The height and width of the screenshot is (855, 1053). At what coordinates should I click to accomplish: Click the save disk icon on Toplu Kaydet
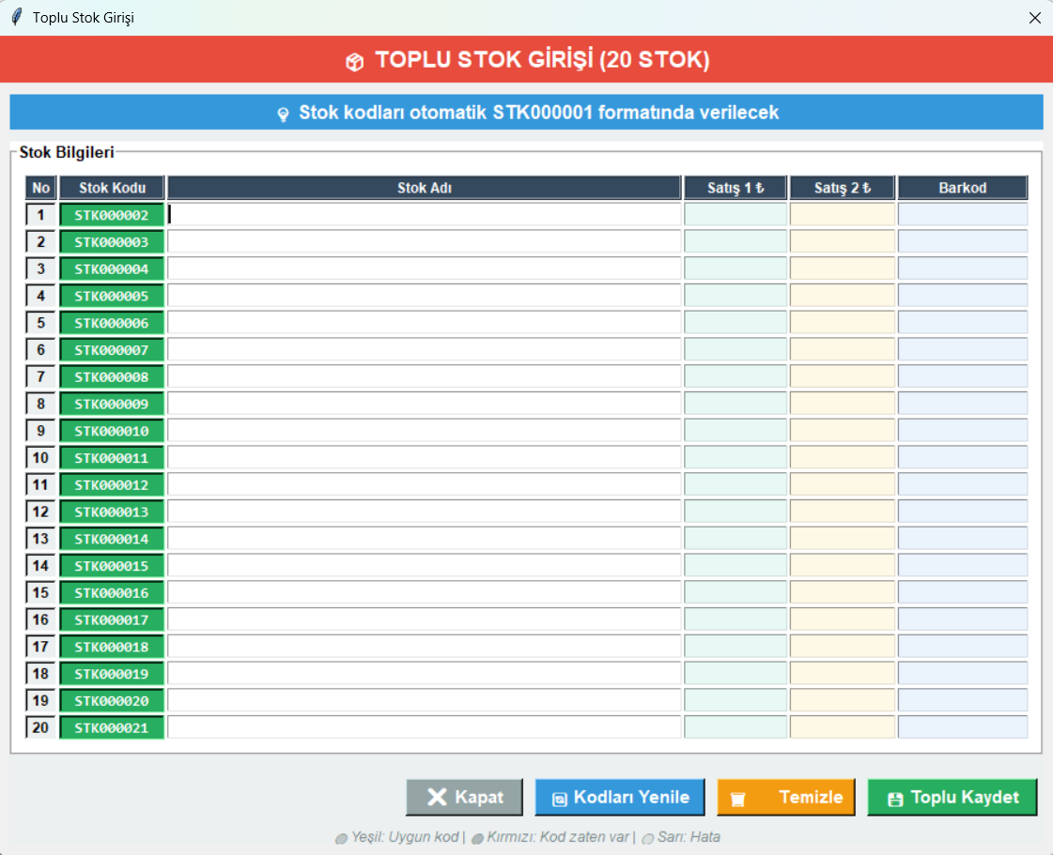click(895, 799)
